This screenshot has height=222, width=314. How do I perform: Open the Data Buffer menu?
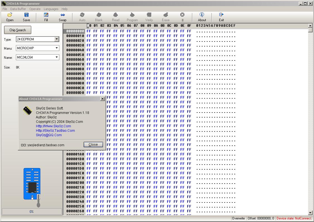(x=18, y=9)
